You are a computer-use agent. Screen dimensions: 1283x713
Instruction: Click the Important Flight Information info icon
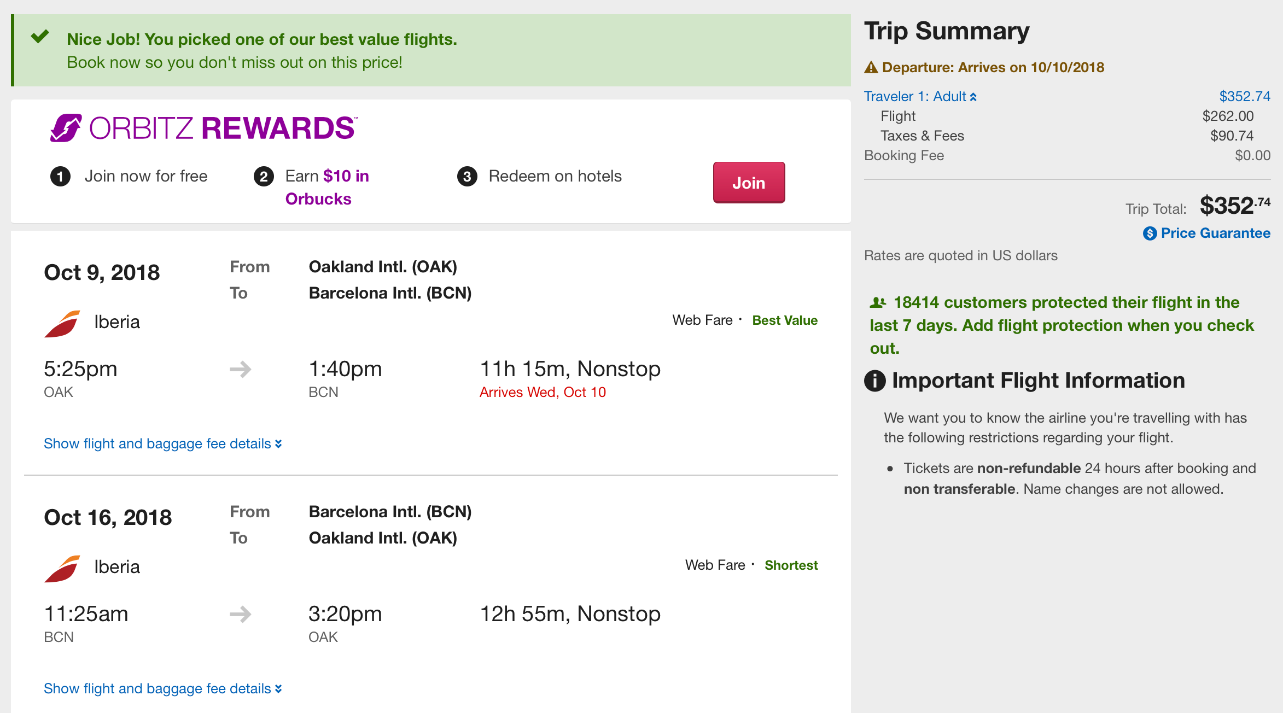click(874, 381)
